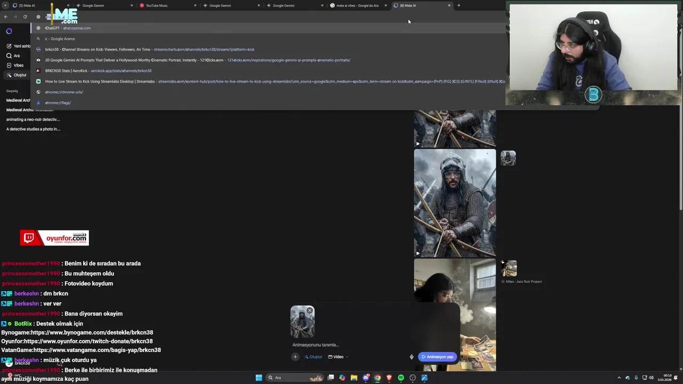Close the YouTube Music tab
The width and height of the screenshot is (683, 384).
(x=195, y=5)
